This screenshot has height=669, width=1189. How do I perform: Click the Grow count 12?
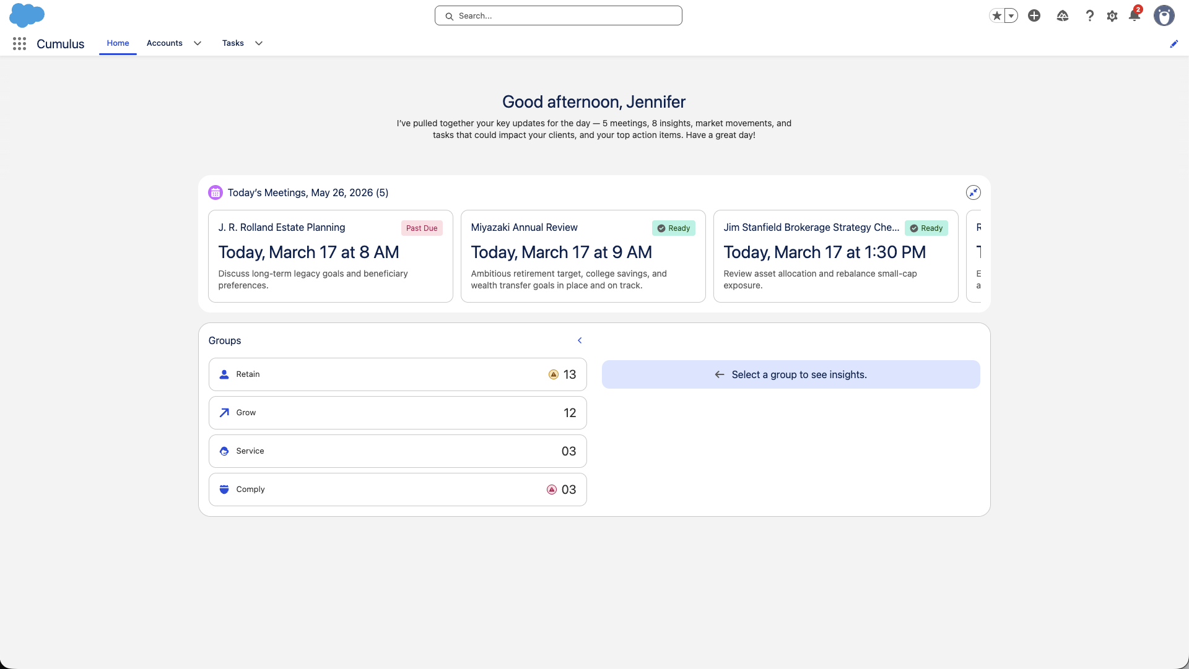pos(570,413)
